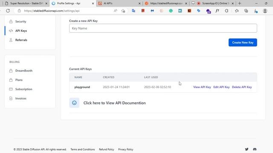
Task: Open the Privacy Policy footer link
Action: pos(125,149)
